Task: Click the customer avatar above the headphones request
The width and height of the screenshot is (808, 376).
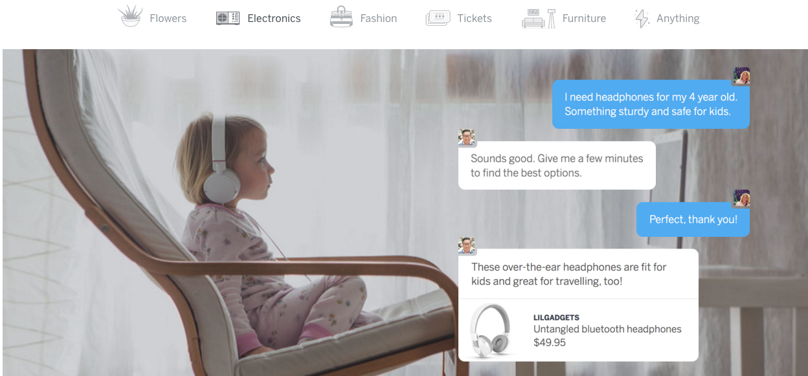Action: pyautogui.click(x=741, y=76)
